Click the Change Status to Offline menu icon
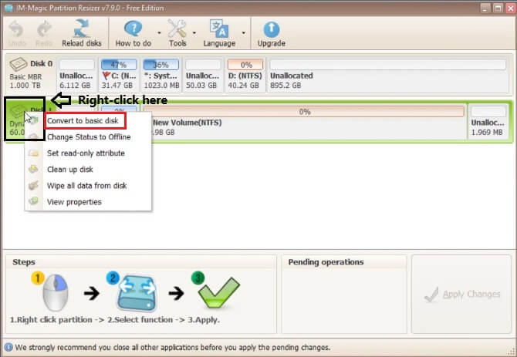 34,136
